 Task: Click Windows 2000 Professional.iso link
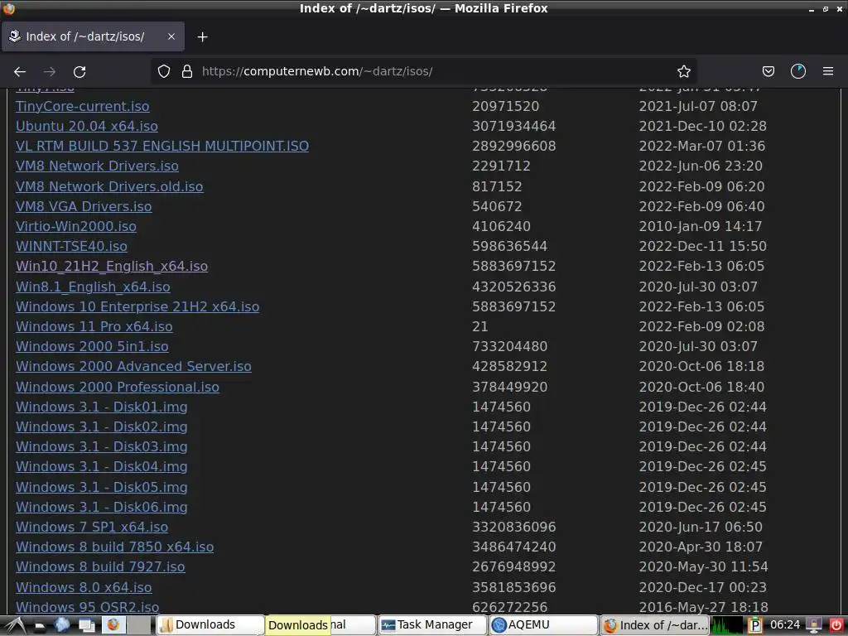coord(118,387)
